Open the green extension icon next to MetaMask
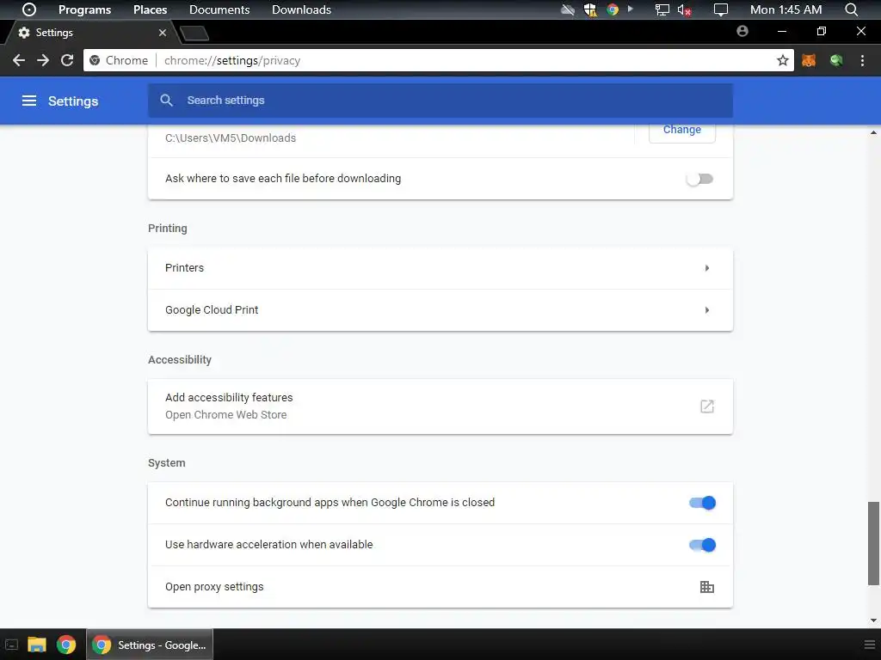The height and width of the screenshot is (660, 881). tap(836, 60)
